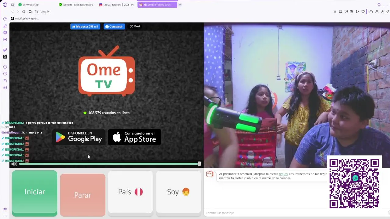Reload the ome.tv page
Image resolution: width=390 pixels, height=219 pixels.
point(23,12)
